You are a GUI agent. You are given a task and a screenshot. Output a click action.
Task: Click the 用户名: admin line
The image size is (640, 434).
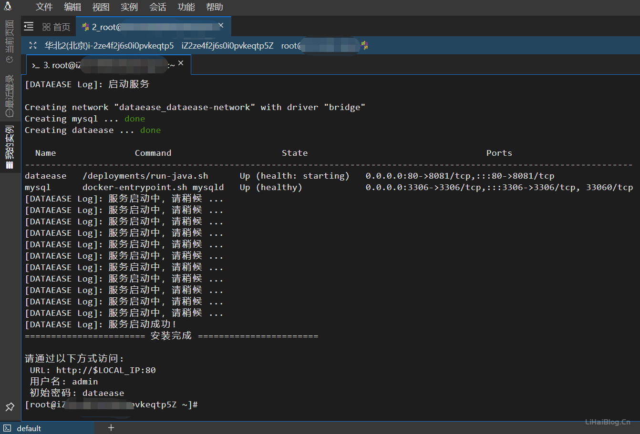(x=64, y=382)
